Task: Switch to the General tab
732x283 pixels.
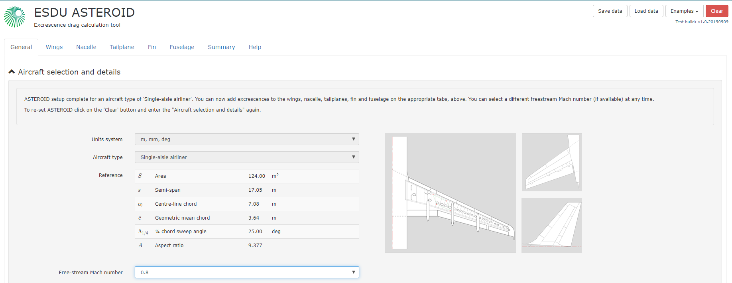Action: click(21, 47)
